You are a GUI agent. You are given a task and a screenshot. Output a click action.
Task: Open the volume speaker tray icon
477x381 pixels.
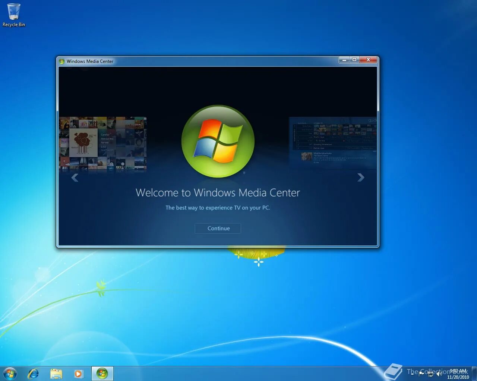[x=439, y=374]
